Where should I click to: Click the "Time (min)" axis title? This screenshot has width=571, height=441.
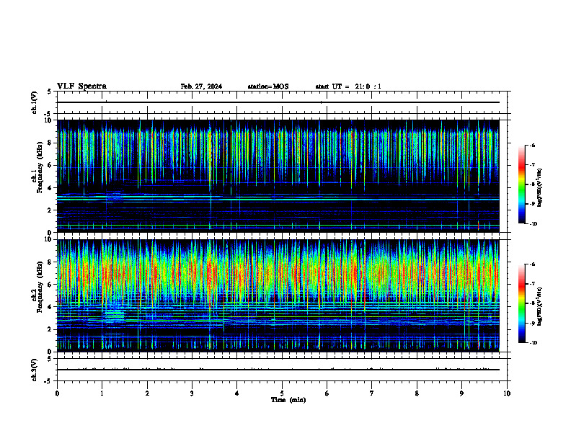coord(288,400)
